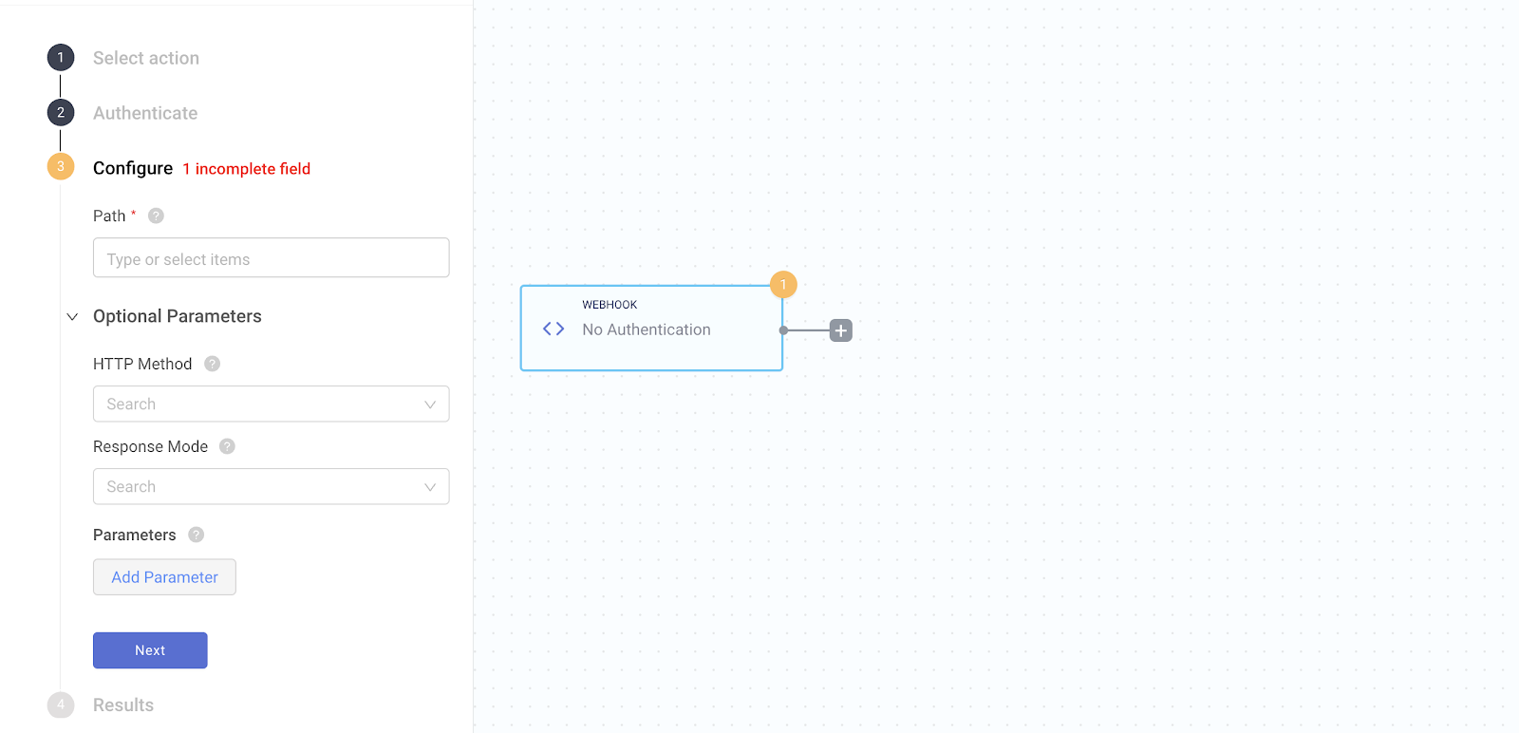This screenshot has width=1519, height=733.
Task: Click the step 1 circle icon
Action: point(61,58)
